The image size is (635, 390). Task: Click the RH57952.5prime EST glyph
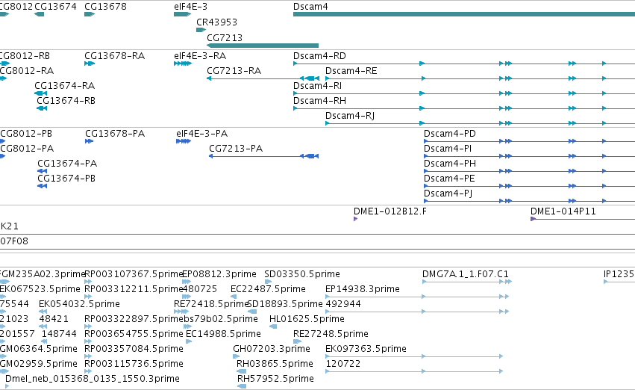coord(241,387)
